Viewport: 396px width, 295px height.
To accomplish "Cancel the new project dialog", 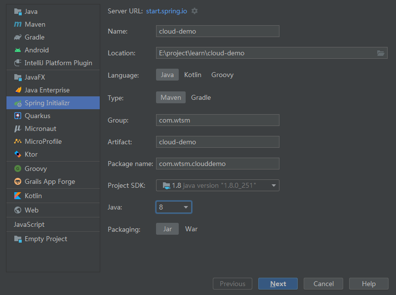I will point(323,284).
